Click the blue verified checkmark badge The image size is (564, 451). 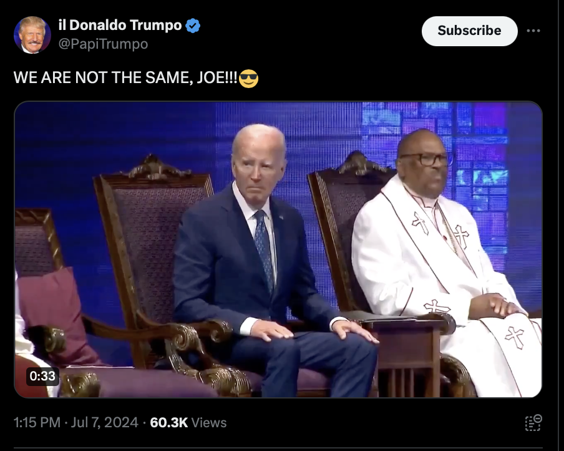[x=193, y=26]
